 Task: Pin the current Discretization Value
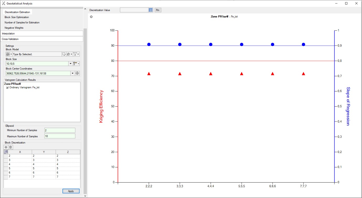coord(158,10)
